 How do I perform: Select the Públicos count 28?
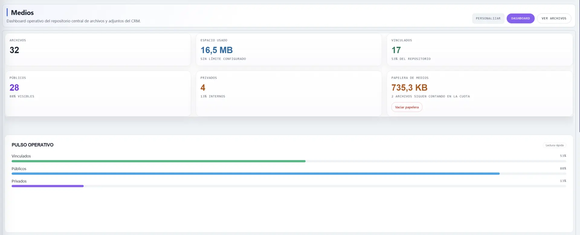[14, 88]
